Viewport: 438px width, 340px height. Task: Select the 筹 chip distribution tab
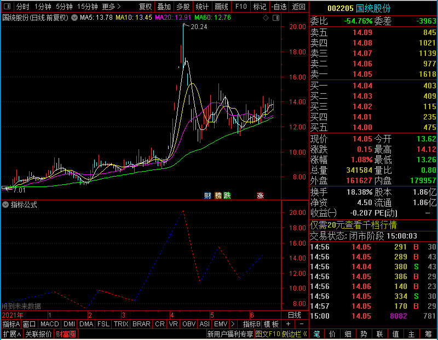pos(428,334)
